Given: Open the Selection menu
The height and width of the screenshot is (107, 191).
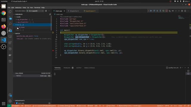Looking at the screenshot, I should pos(18,7).
